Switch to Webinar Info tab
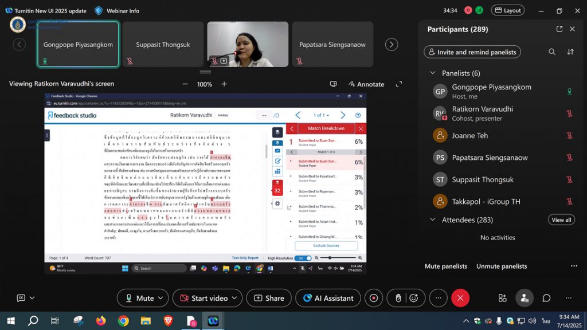587x330 pixels. pyautogui.click(x=118, y=10)
